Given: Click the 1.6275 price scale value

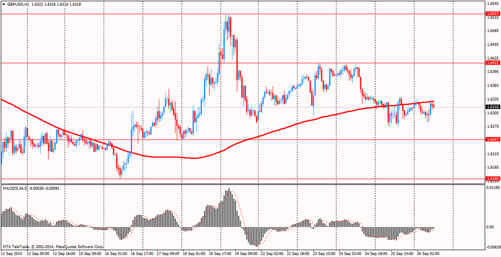Looking at the screenshot, I should [x=492, y=126].
